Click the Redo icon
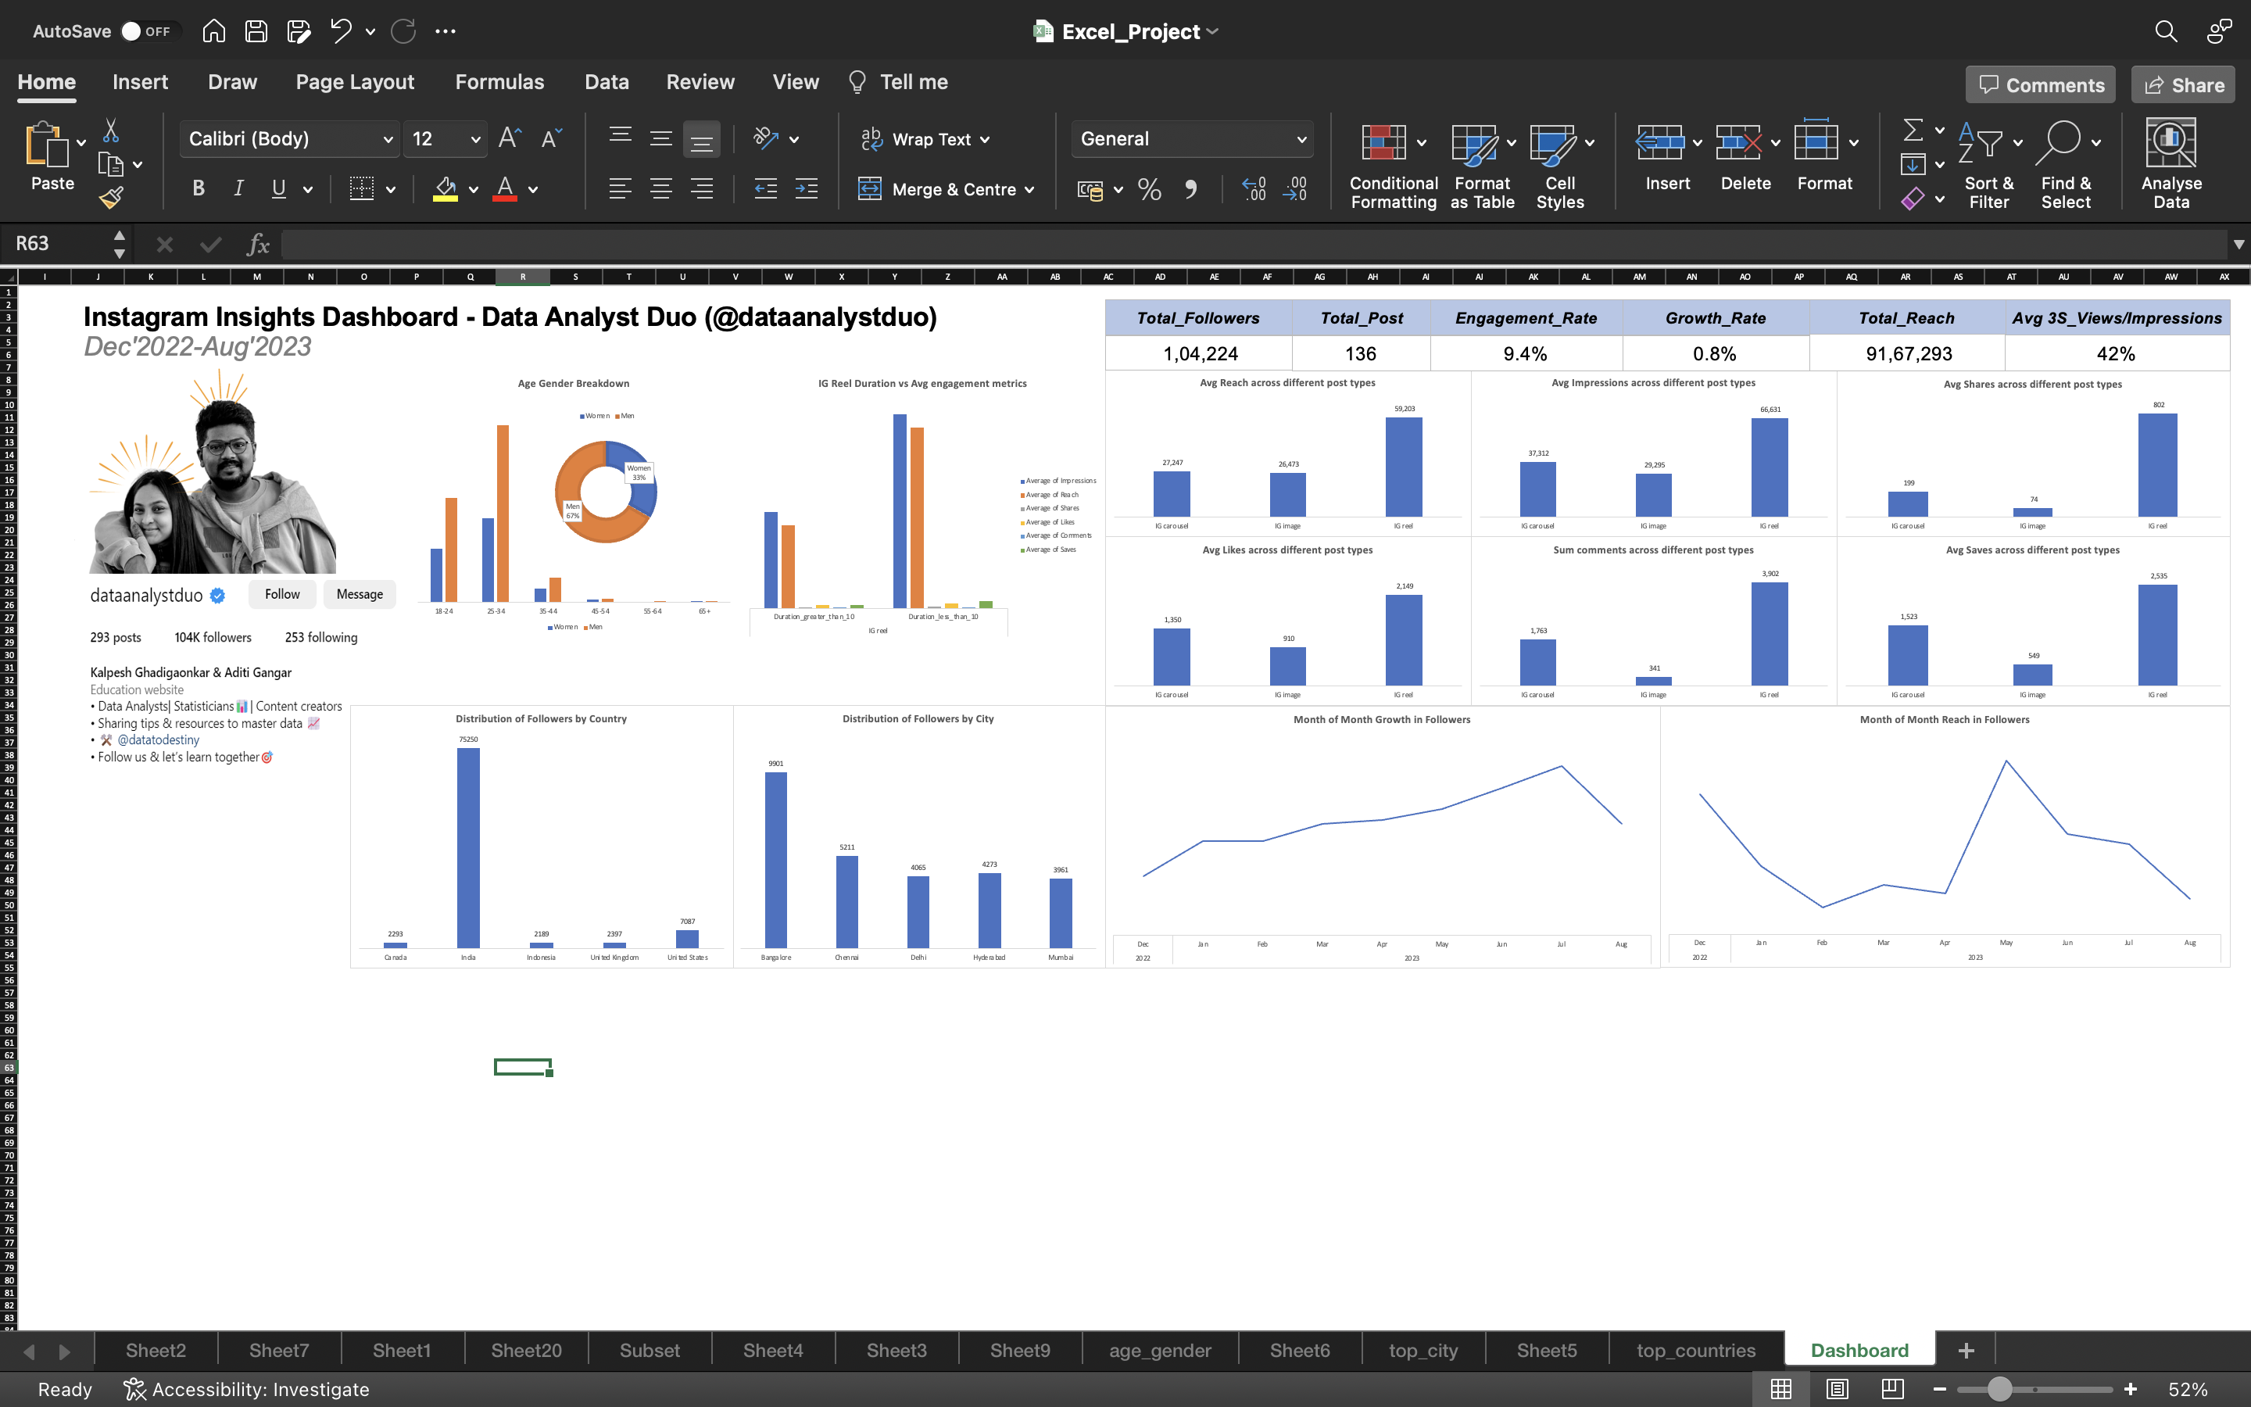This screenshot has height=1407, width=2251. [403, 30]
